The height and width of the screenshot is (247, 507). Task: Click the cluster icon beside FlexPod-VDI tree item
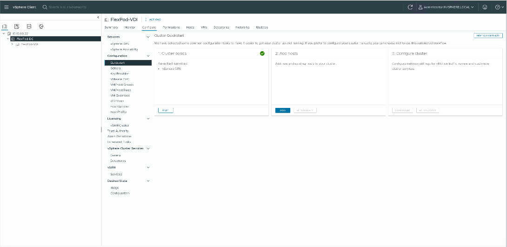[x=18, y=44]
